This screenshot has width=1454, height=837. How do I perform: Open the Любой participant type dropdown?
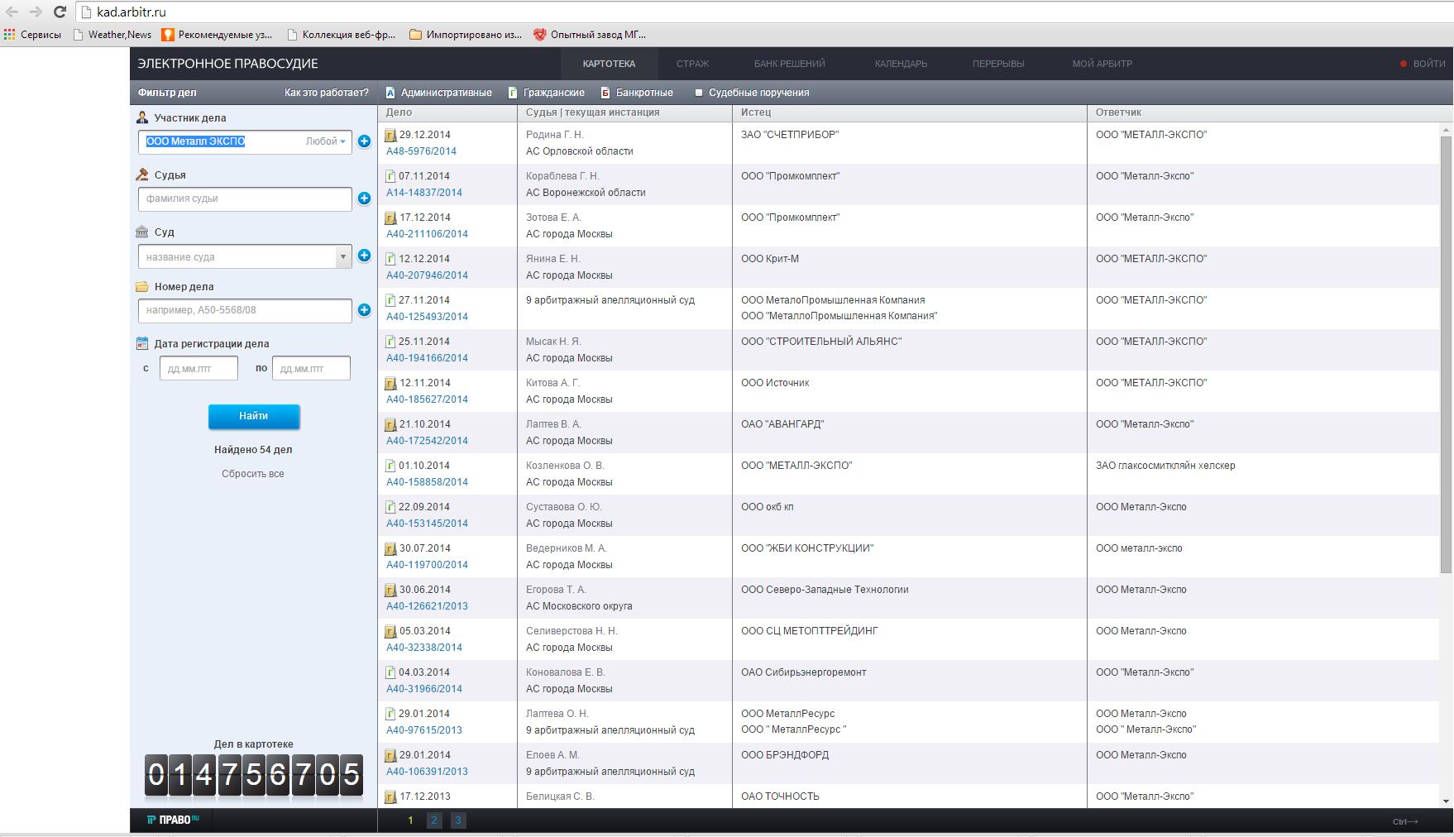pos(326,141)
